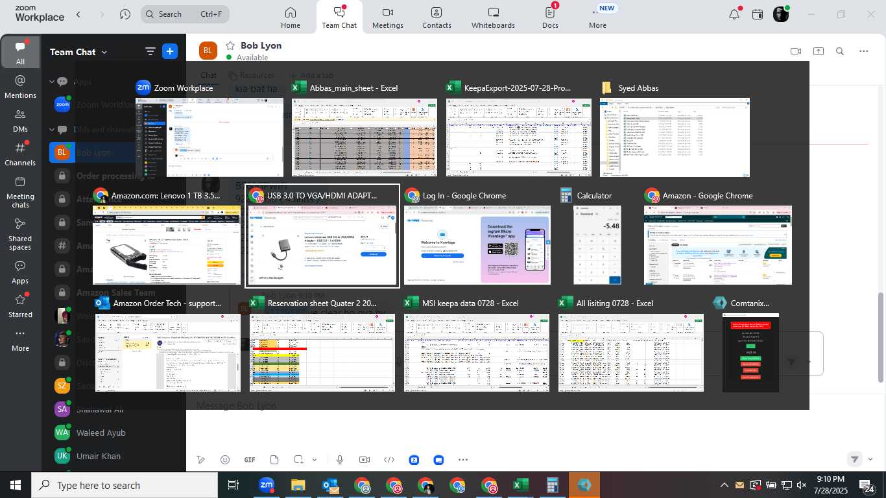This screenshot has width=886, height=498.
Task: Go back with the back arrow
Action: (x=78, y=14)
